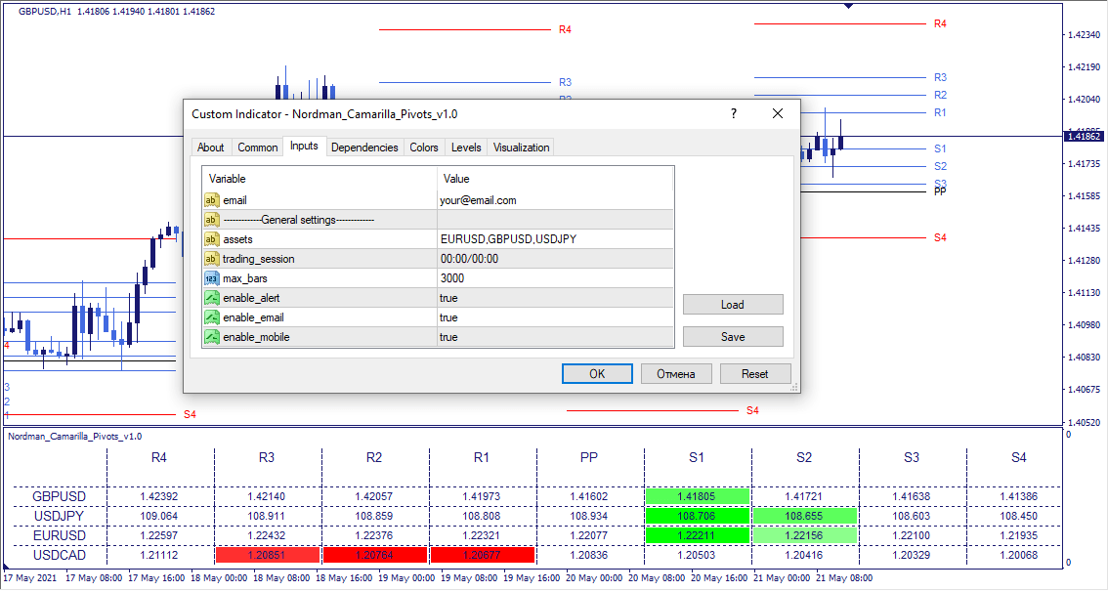1108x591 pixels.
Task: Switch to the Levels tab
Action: point(466,147)
